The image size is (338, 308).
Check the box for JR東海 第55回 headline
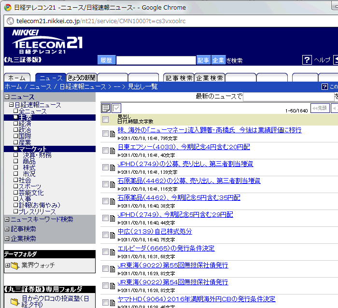pyautogui.click(x=105, y=268)
